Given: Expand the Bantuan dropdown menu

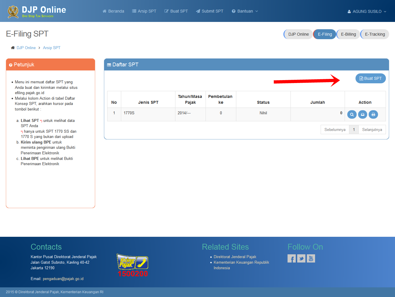Looking at the screenshot, I should tap(245, 11).
